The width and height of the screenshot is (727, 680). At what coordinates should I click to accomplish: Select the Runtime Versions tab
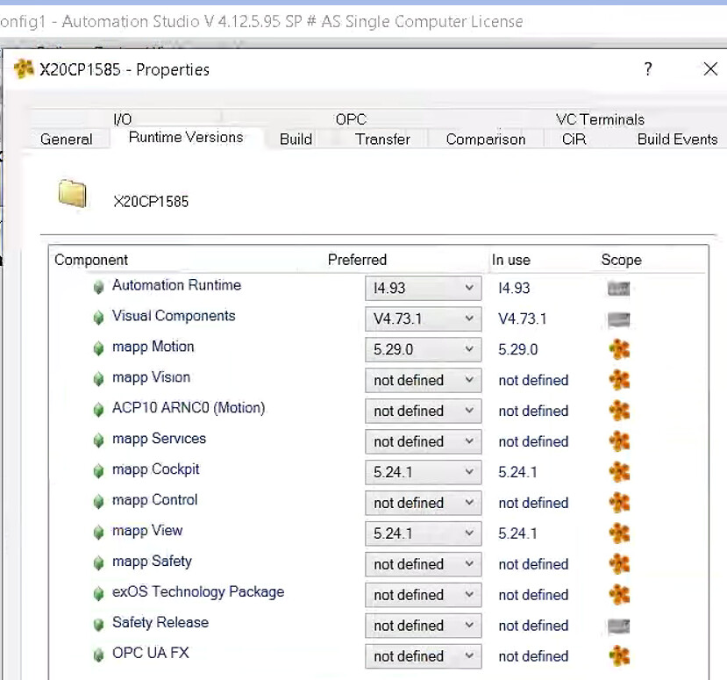click(x=186, y=137)
